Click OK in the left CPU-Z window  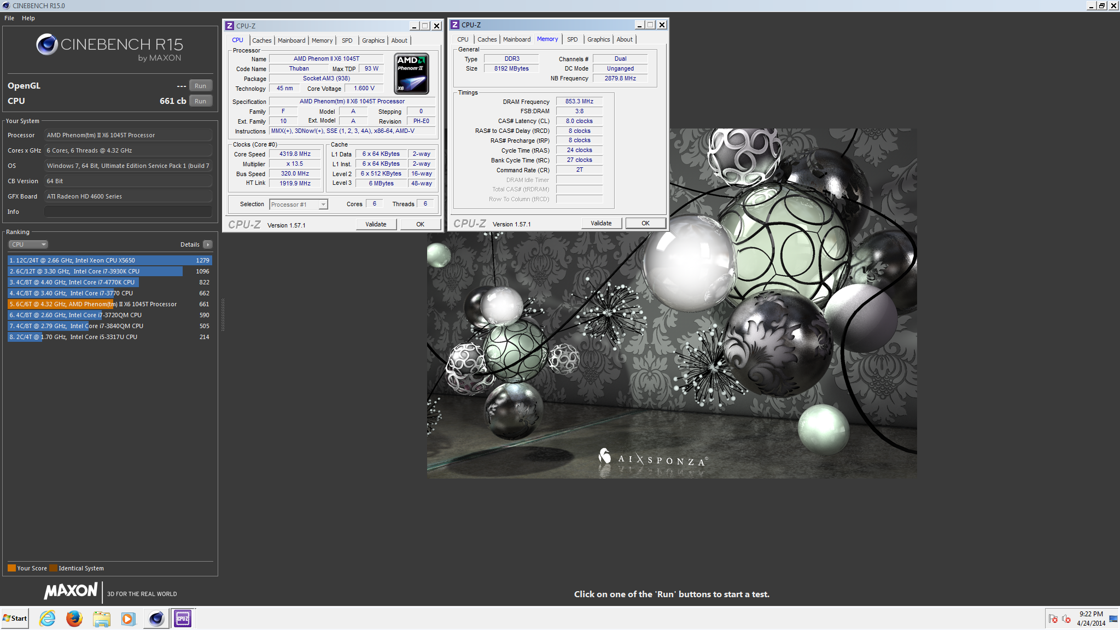[420, 224]
